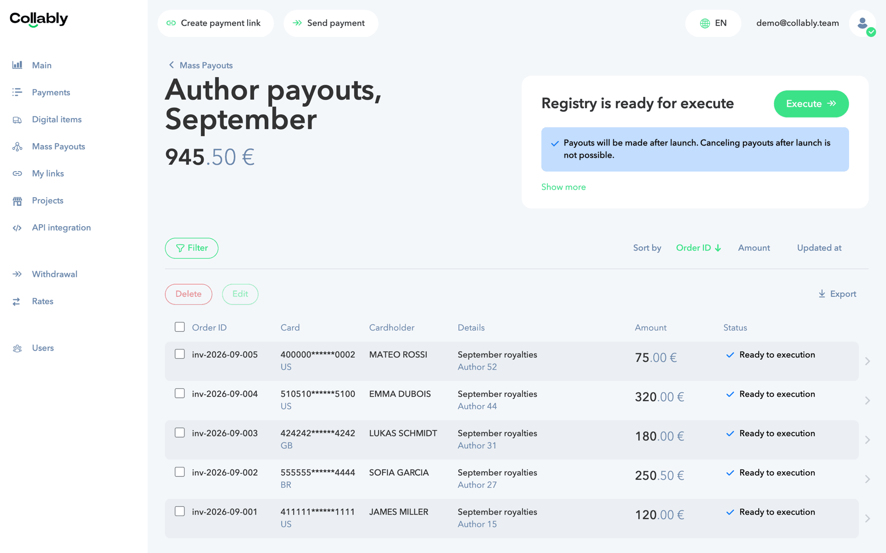Click the Send payment button
Viewport: 886px width, 553px height.
[x=331, y=23]
